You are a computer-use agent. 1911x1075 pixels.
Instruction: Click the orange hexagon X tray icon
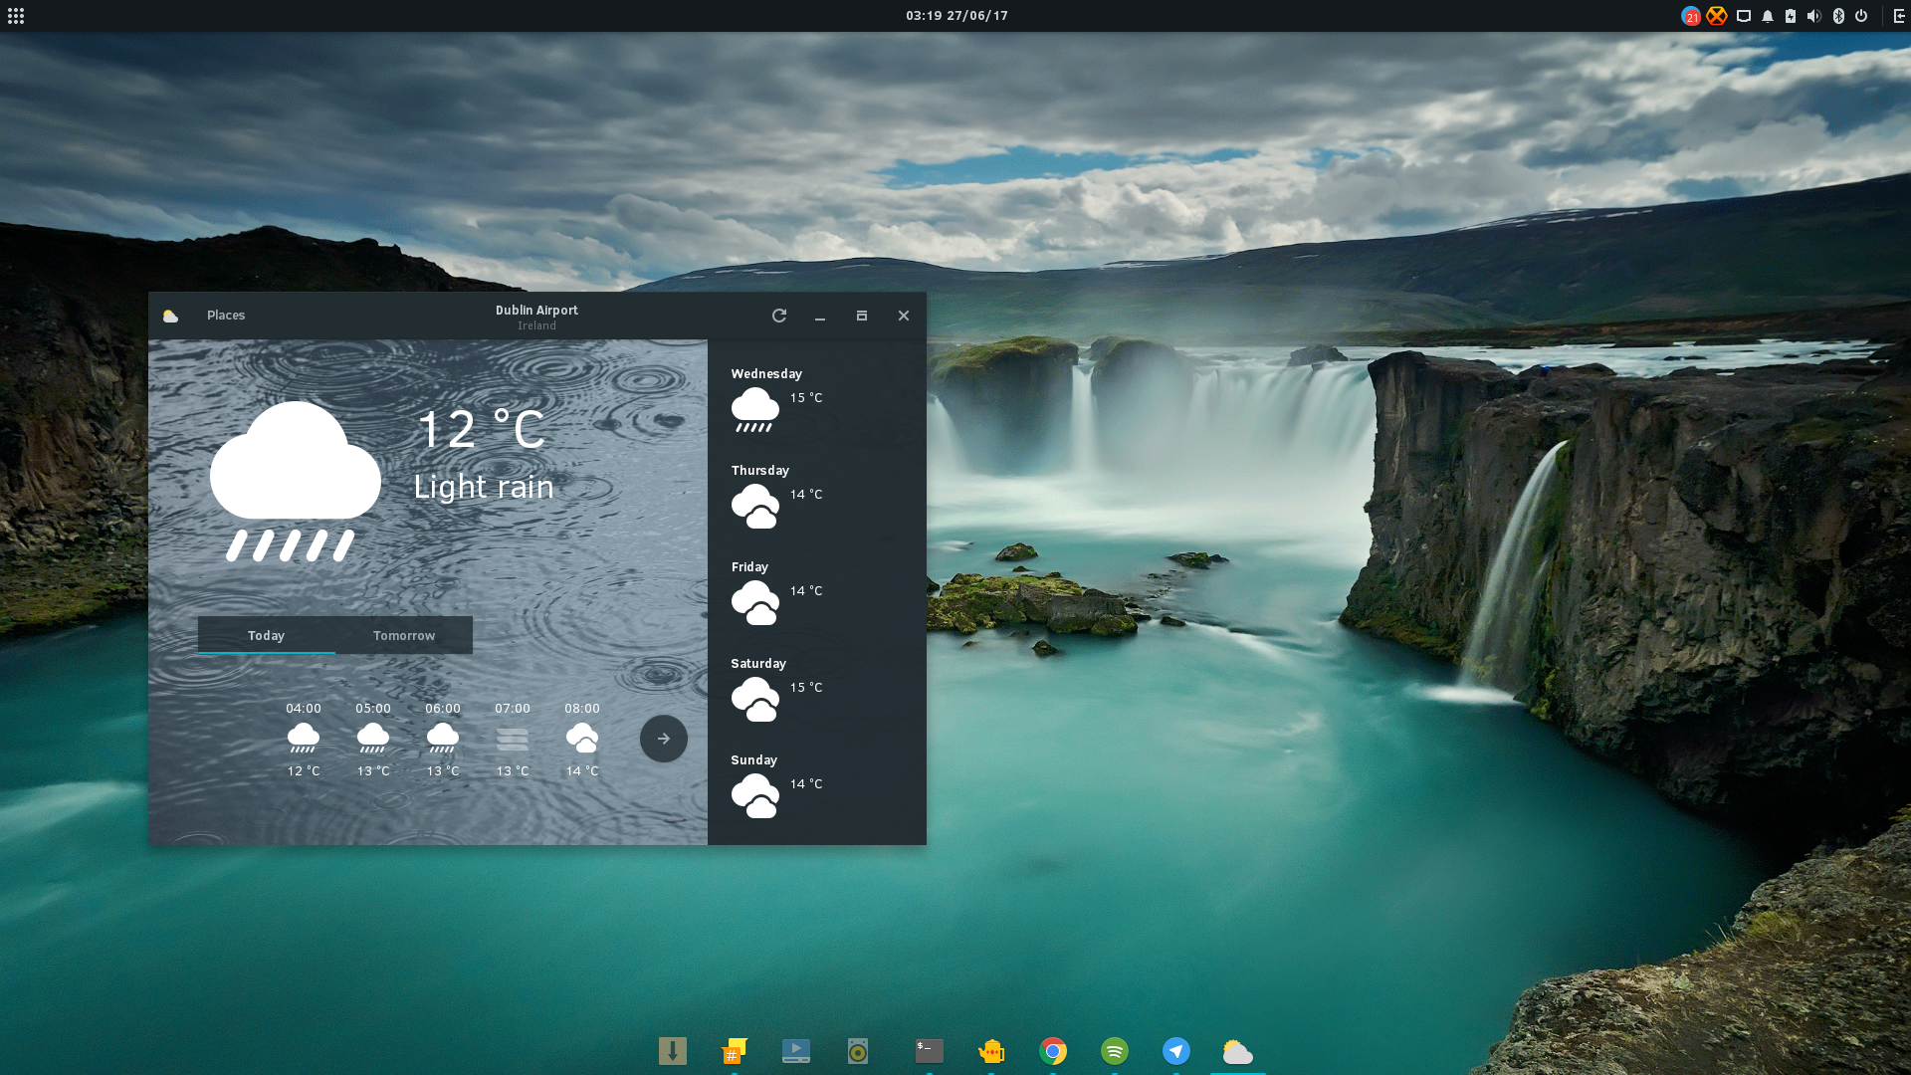click(1717, 16)
